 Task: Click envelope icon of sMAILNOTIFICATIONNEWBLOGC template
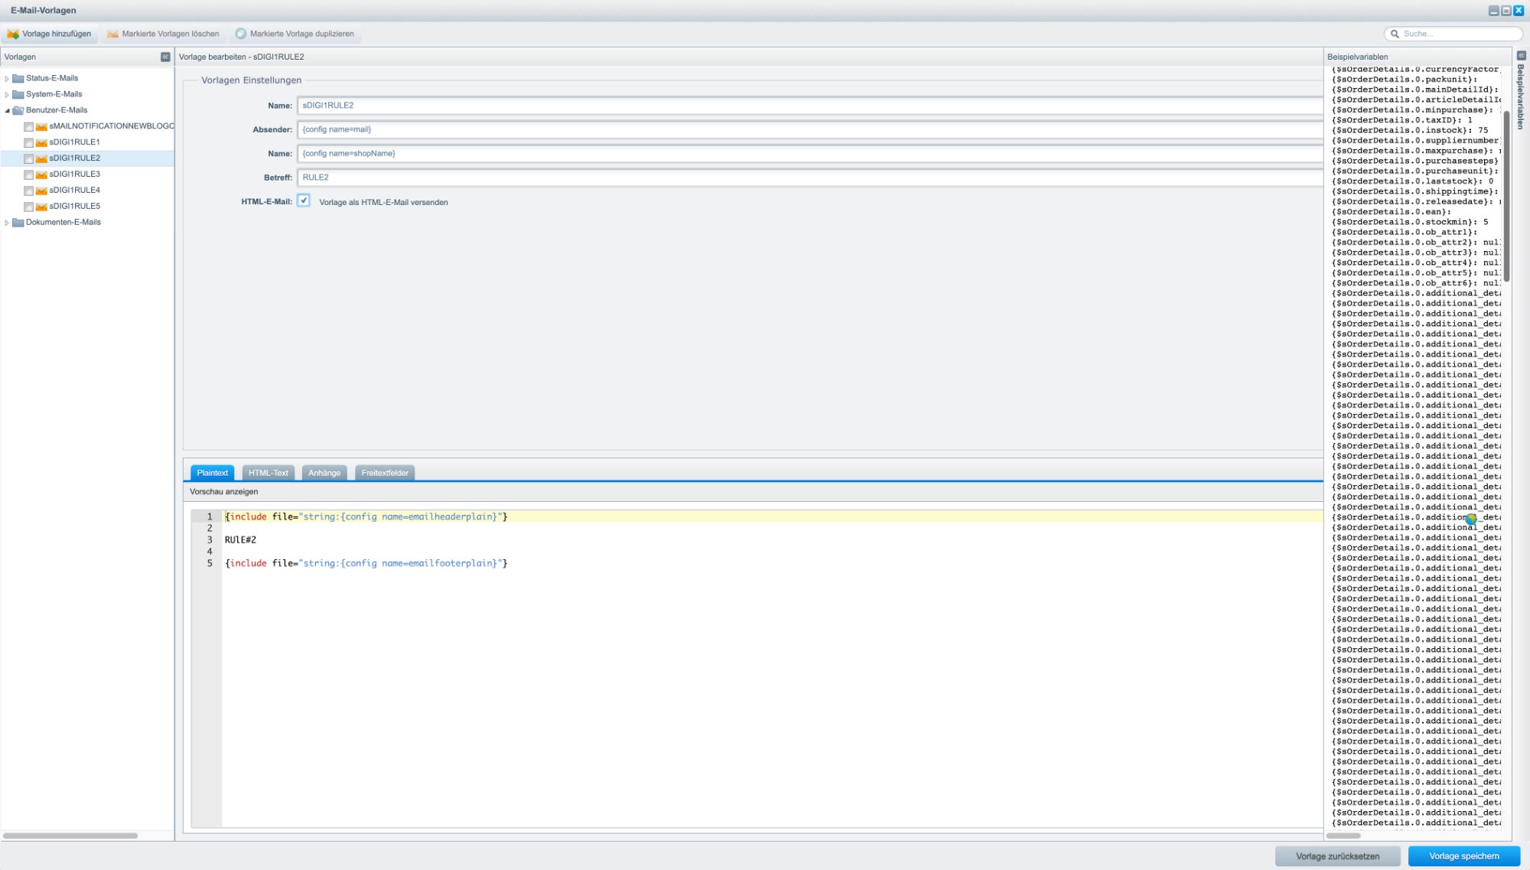tap(41, 126)
